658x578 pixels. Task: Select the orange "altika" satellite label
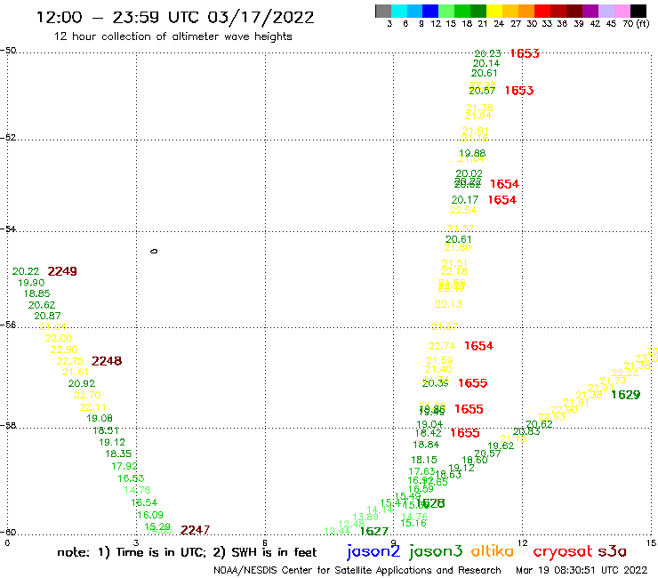coord(493,551)
